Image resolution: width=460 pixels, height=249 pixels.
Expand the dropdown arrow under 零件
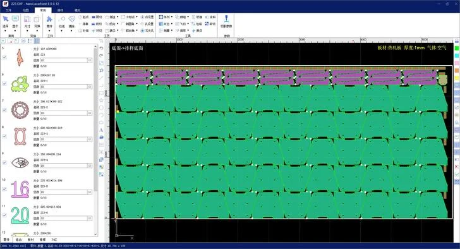point(49,30)
